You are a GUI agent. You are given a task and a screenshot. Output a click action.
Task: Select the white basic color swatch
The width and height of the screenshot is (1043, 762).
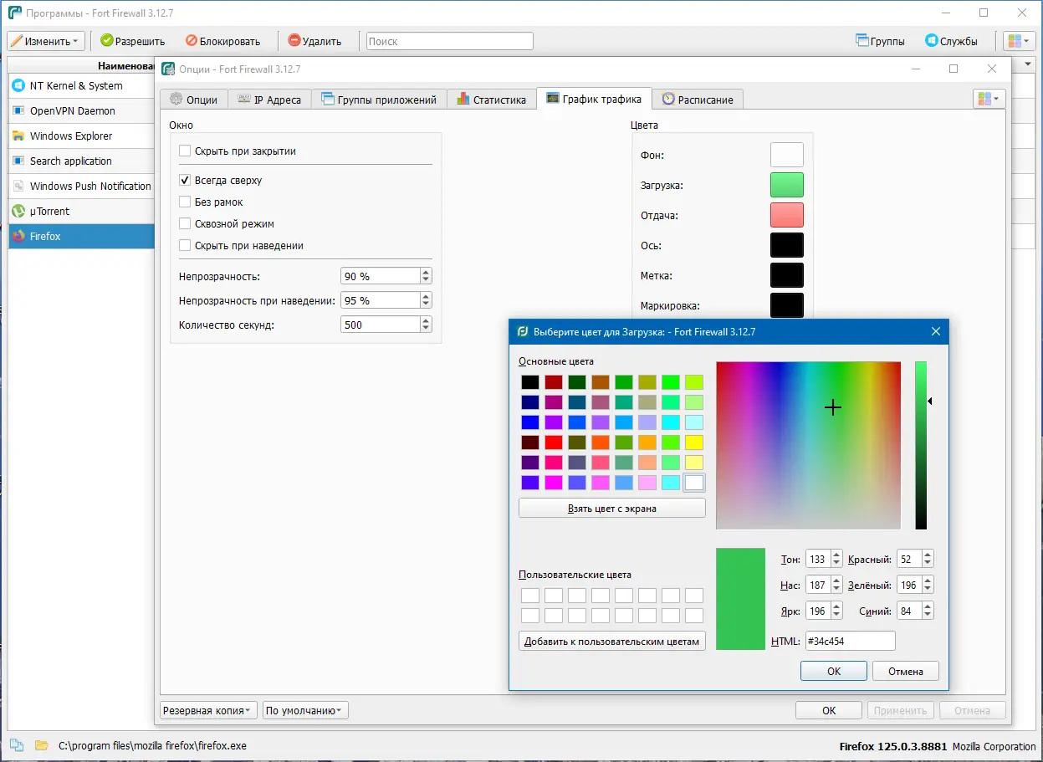[694, 483]
